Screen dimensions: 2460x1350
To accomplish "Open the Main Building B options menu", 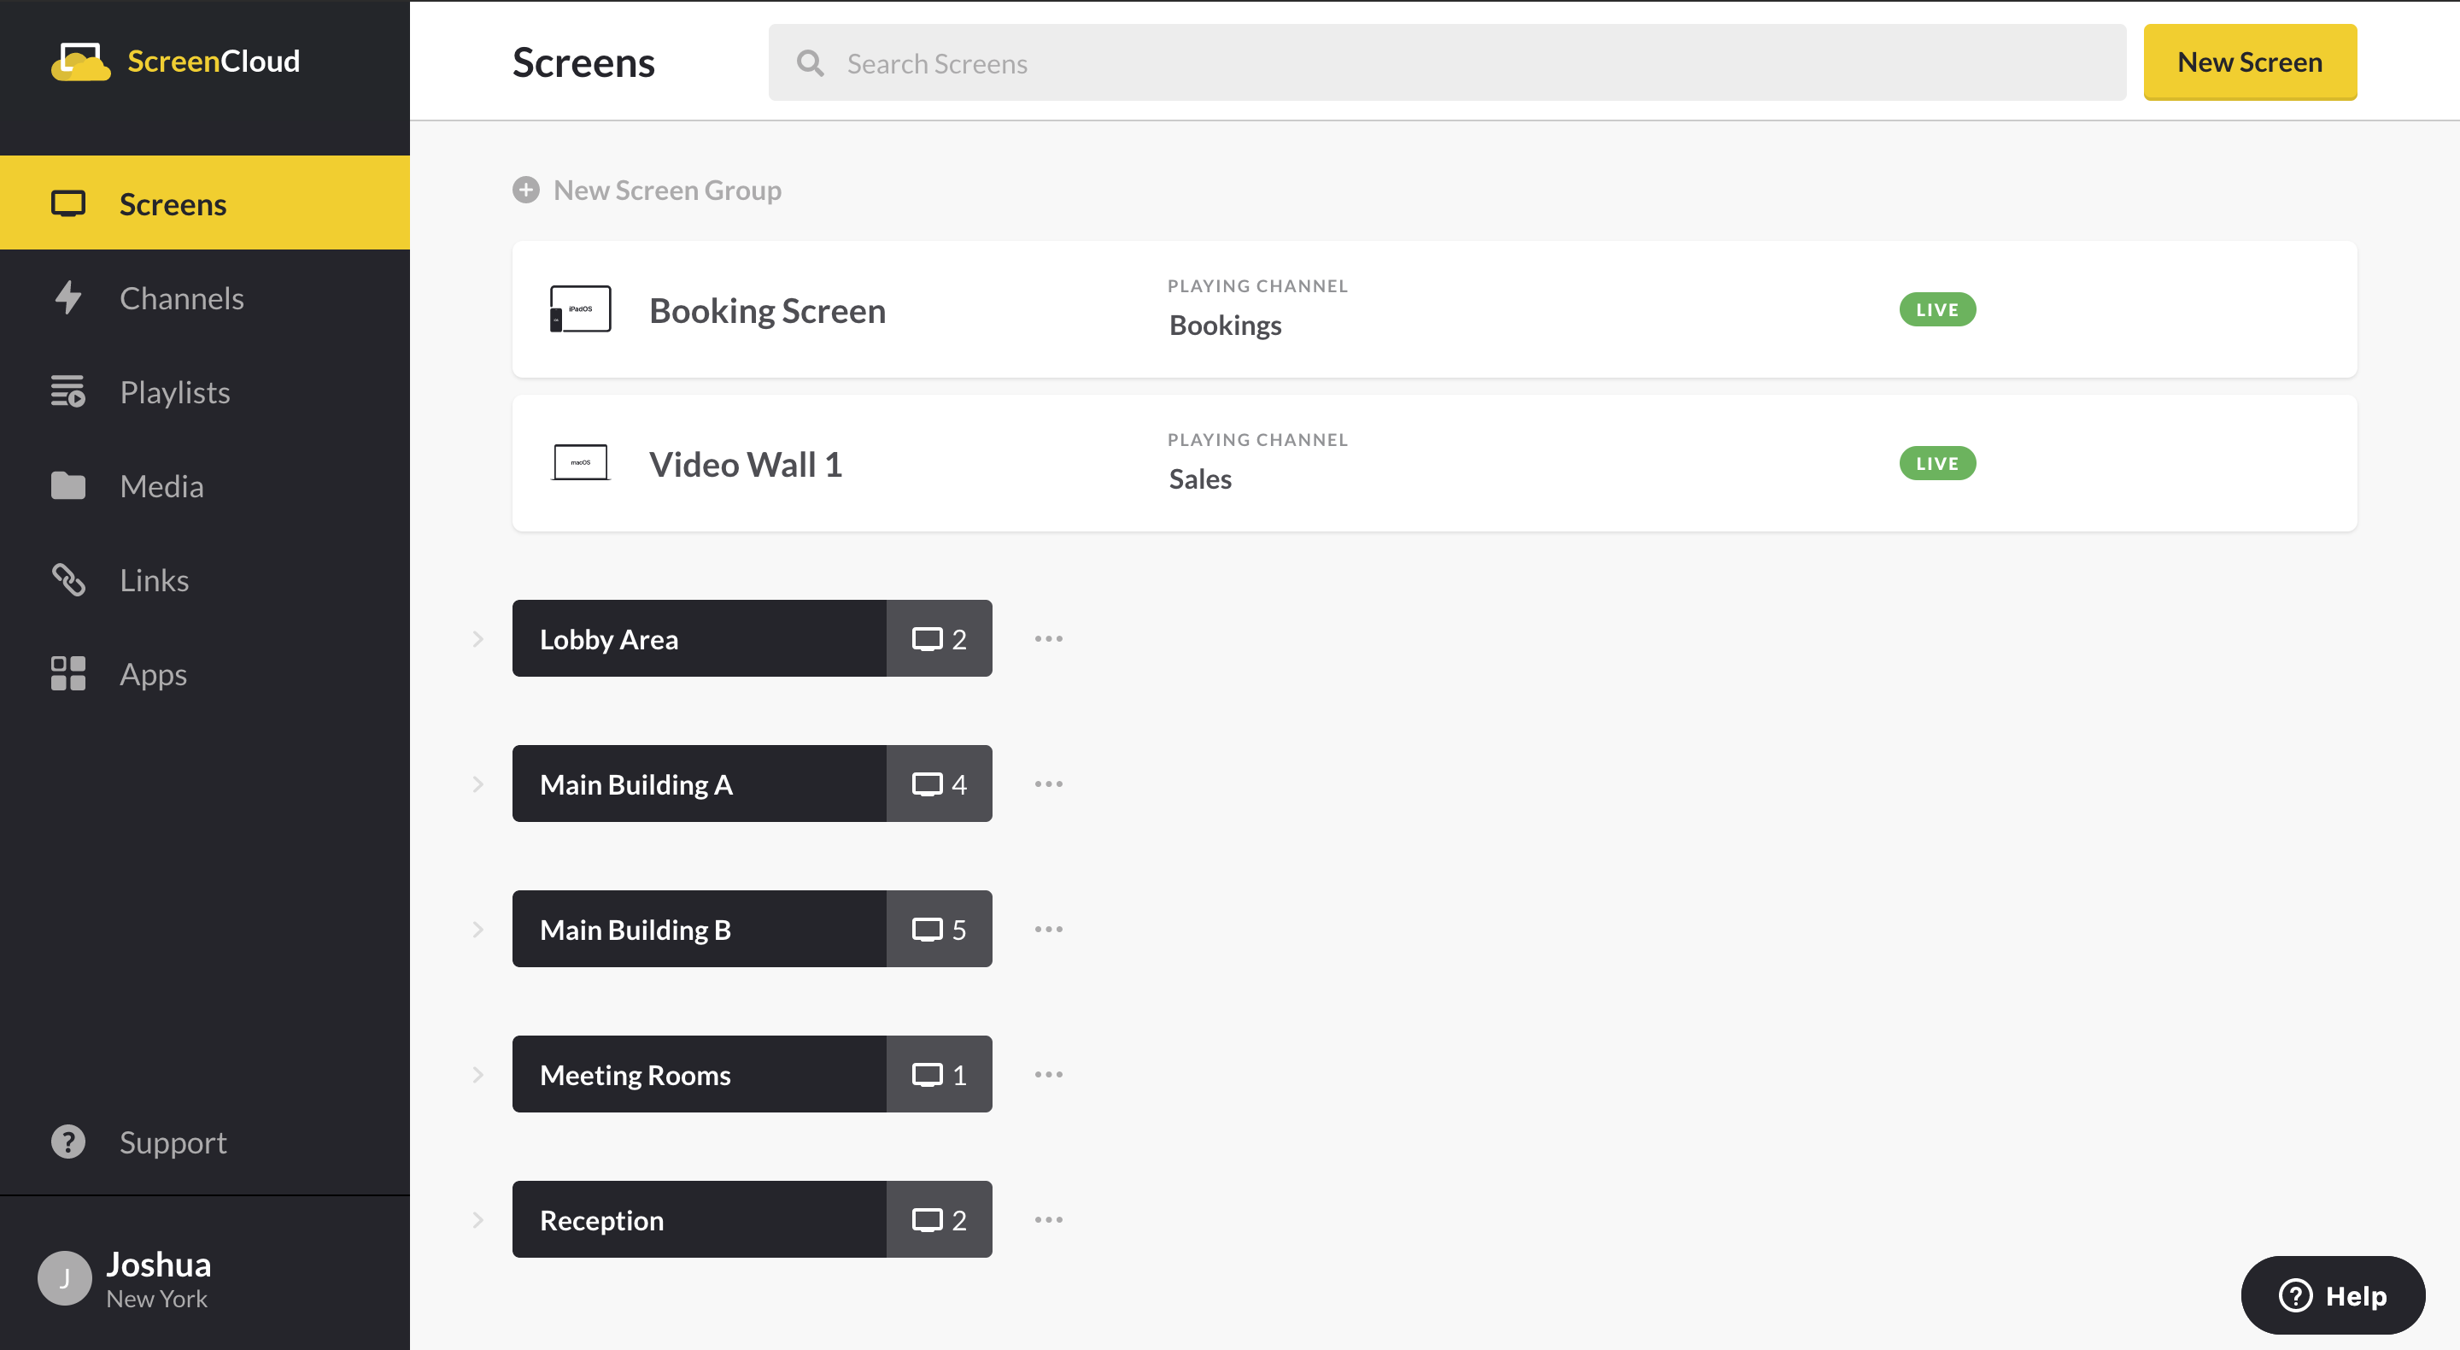I will pos(1049,928).
